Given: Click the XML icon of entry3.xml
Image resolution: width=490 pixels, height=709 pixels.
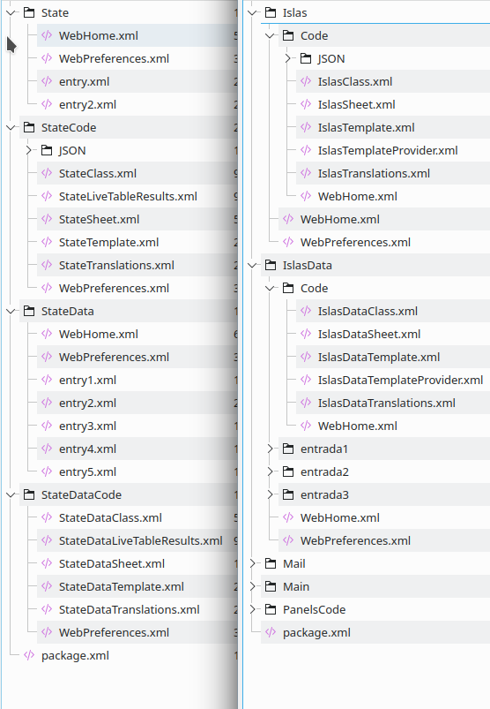Looking at the screenshot, I should pyautogui.click(x=47, y=426).
